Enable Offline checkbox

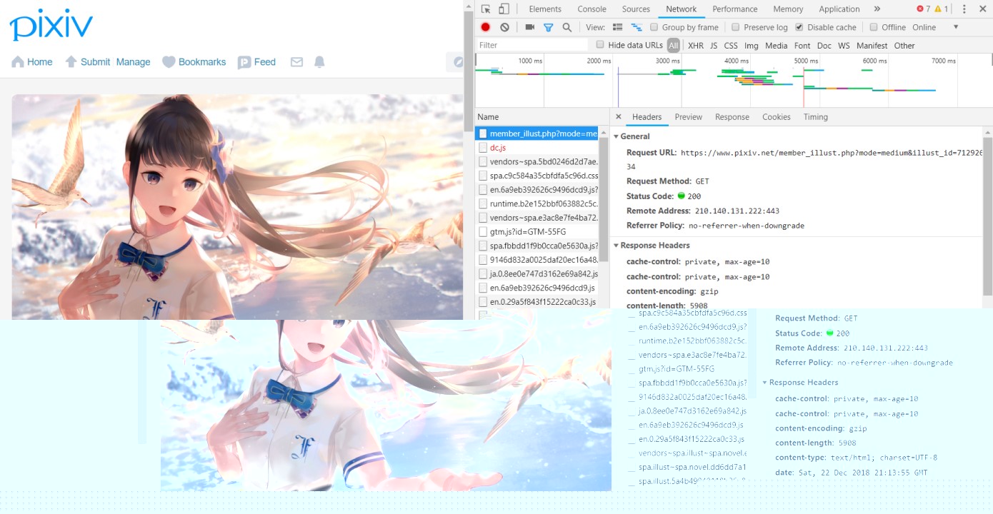pyautogui.click(x=873, y=27)
